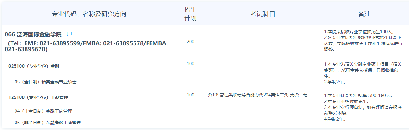
Task: Click the comment icon beside 泛海国际金融学院
Action: [x=69, y=34]
